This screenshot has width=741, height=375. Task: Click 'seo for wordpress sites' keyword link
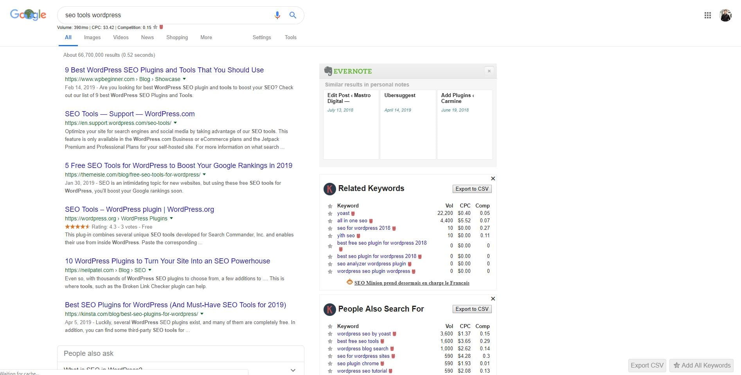[363, 356]
